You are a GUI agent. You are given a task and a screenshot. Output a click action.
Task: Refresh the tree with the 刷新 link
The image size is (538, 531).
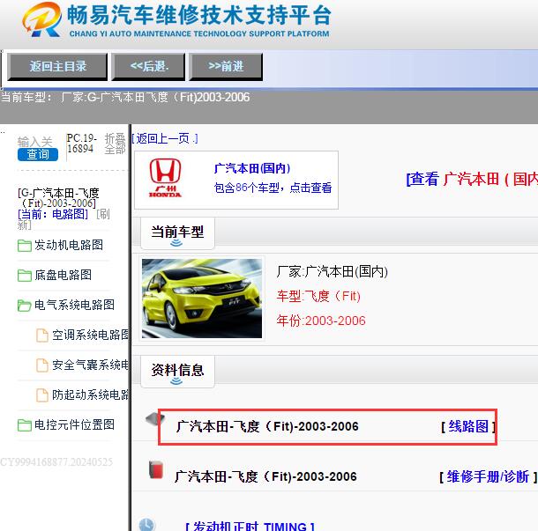coord(64,219)
